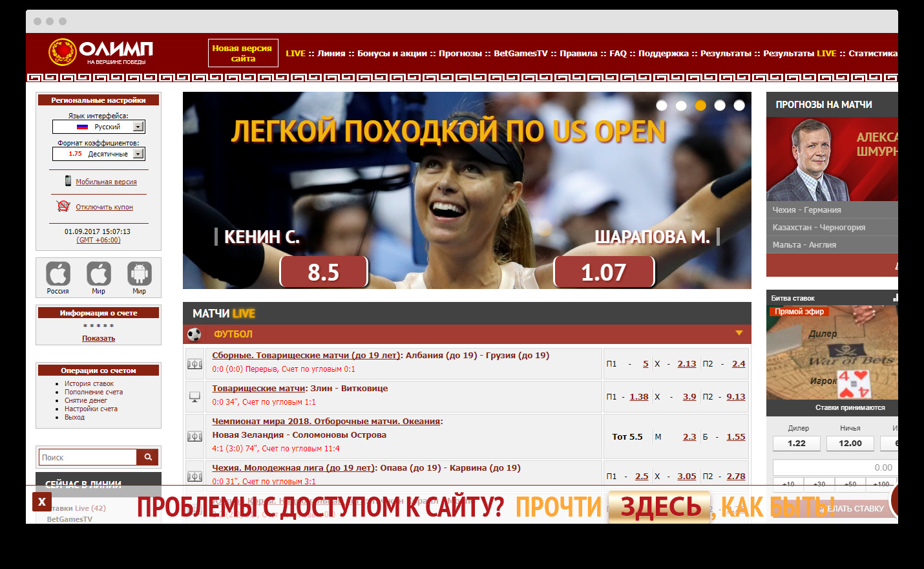Open Поддержка menu item
This screenshot has width=924, height=569.
coord(664,53)
